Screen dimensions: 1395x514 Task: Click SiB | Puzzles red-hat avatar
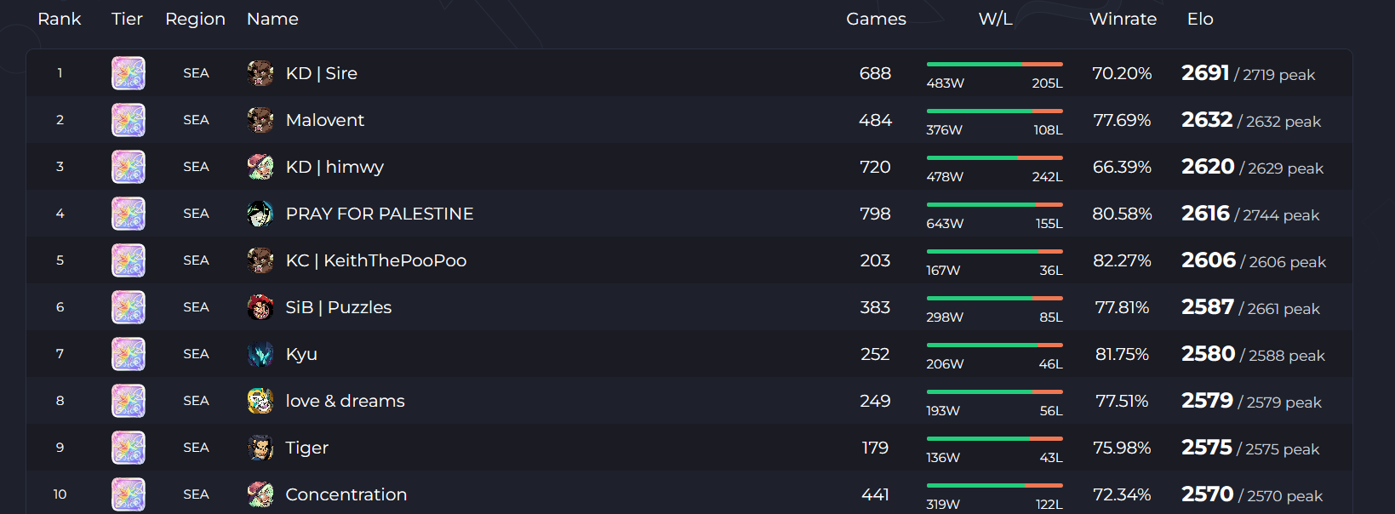(260, 307)
